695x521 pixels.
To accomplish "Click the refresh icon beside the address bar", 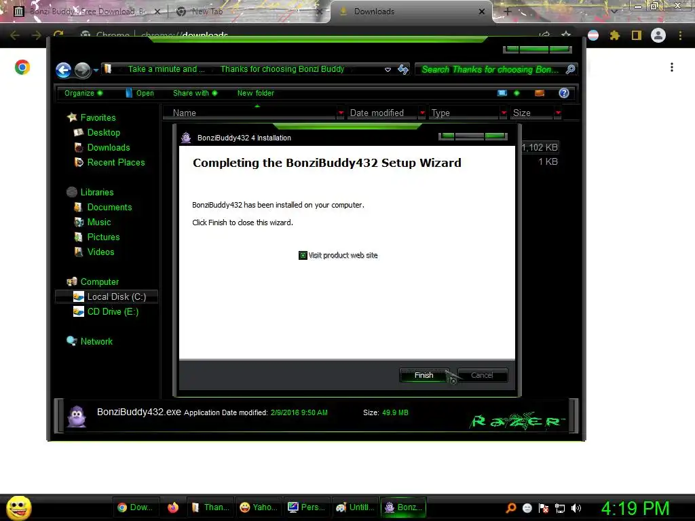I will click(403, 70).
